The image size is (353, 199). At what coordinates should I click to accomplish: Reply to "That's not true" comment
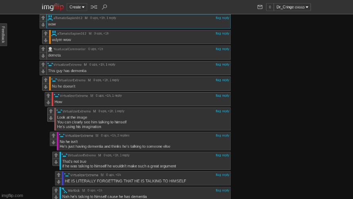[226, 155]
